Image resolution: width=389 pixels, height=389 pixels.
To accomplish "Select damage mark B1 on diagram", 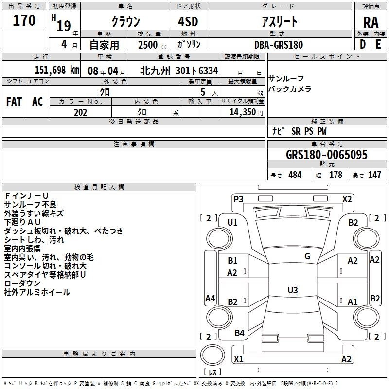I will [232, 261].
